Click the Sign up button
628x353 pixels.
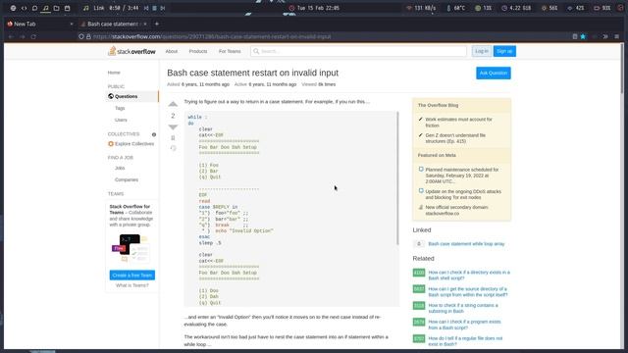point(504,51)
